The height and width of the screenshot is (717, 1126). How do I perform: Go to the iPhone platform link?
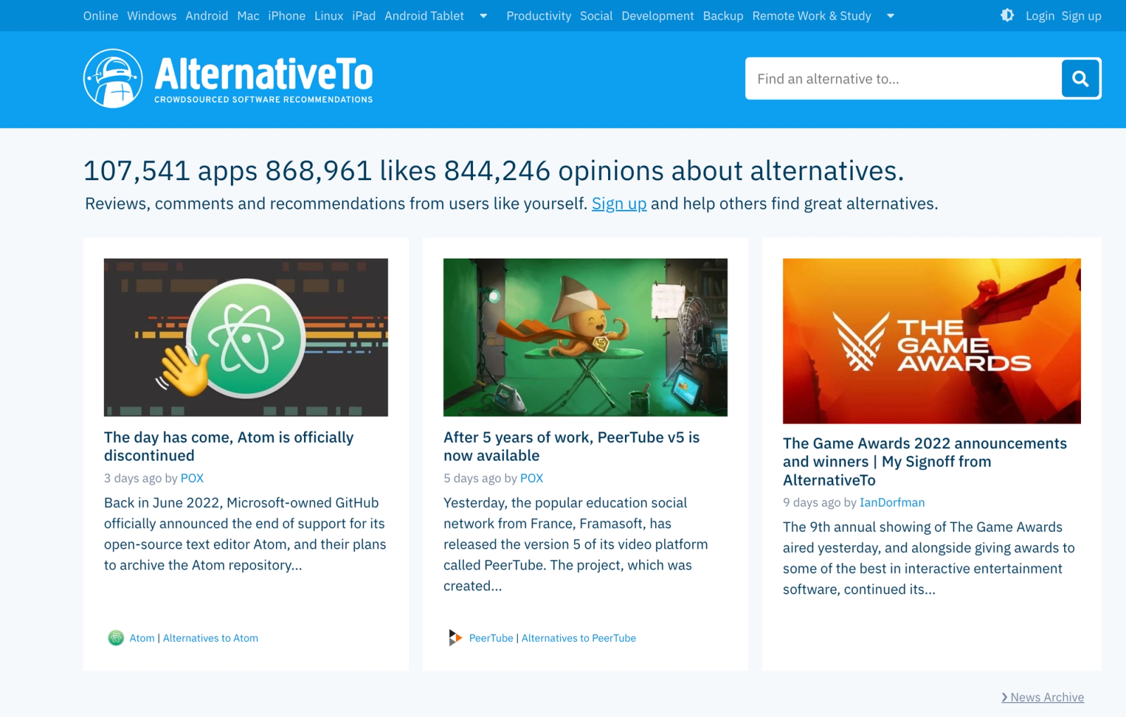coord(286,15)
